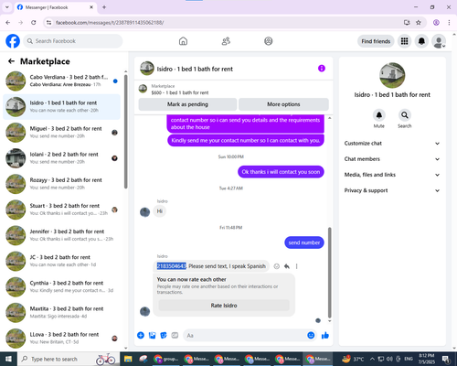This screenshot has width=457, height=366.
Task: Reply to Isidro's phone number message
Action: [287, 266]
